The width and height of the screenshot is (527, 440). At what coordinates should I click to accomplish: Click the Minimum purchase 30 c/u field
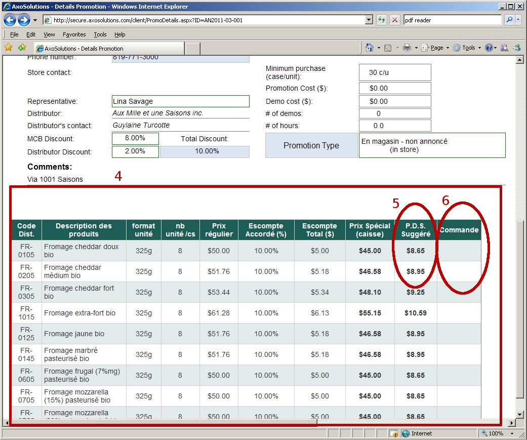click(395, 72)
